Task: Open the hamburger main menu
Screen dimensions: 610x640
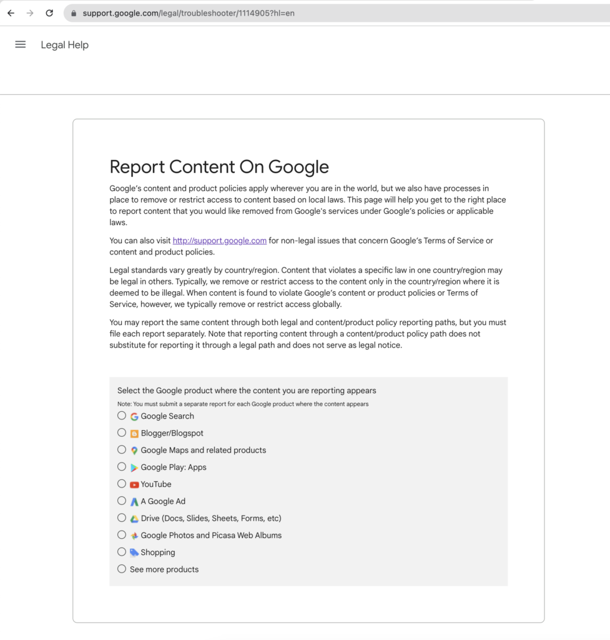Action: pyautogui.click(x=21, y=44)
